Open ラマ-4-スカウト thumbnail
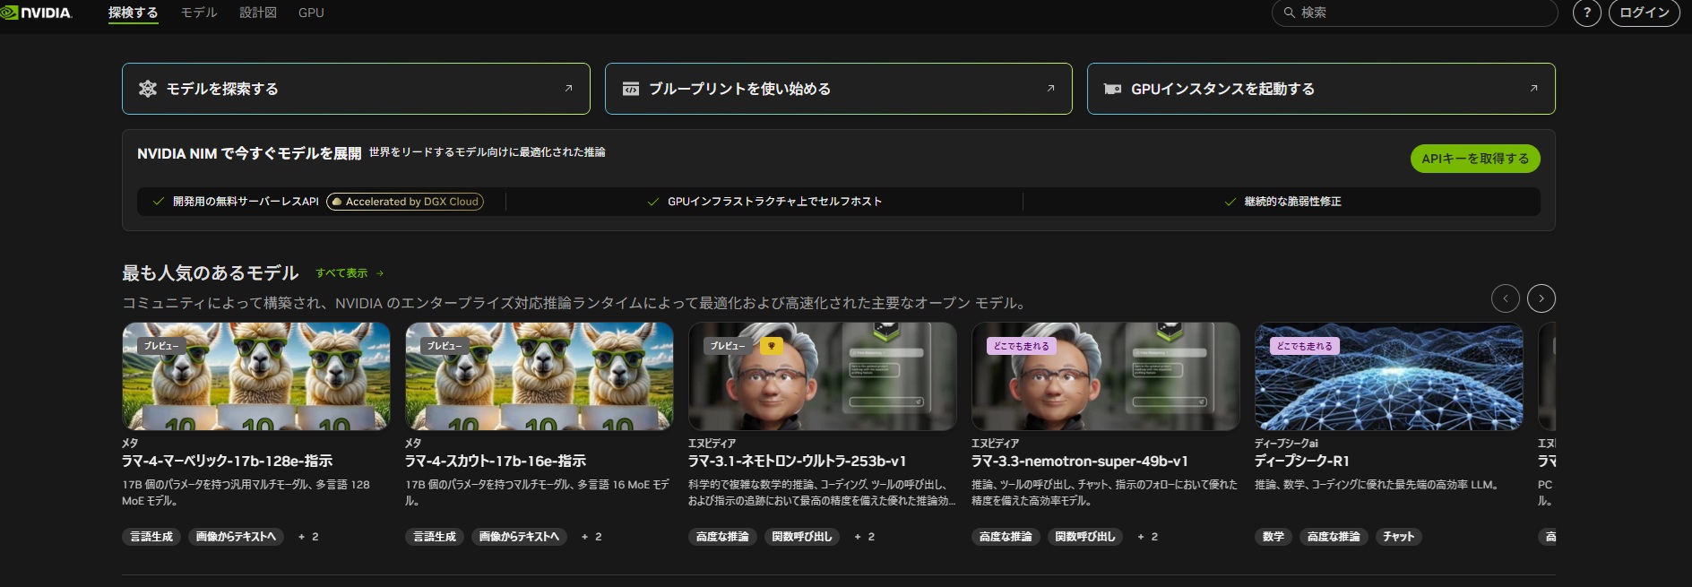The width and height of the screenshot is (1692, 587). pyautogui.click(x=540, y=376)
